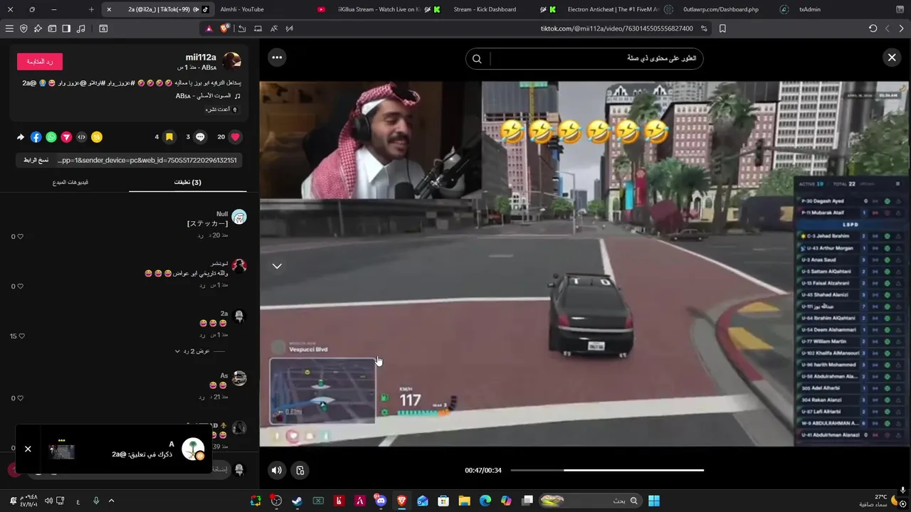Open mii112a's profile avatar
Image resolution: width=911 pixels, height=512 pixels.
232,61
